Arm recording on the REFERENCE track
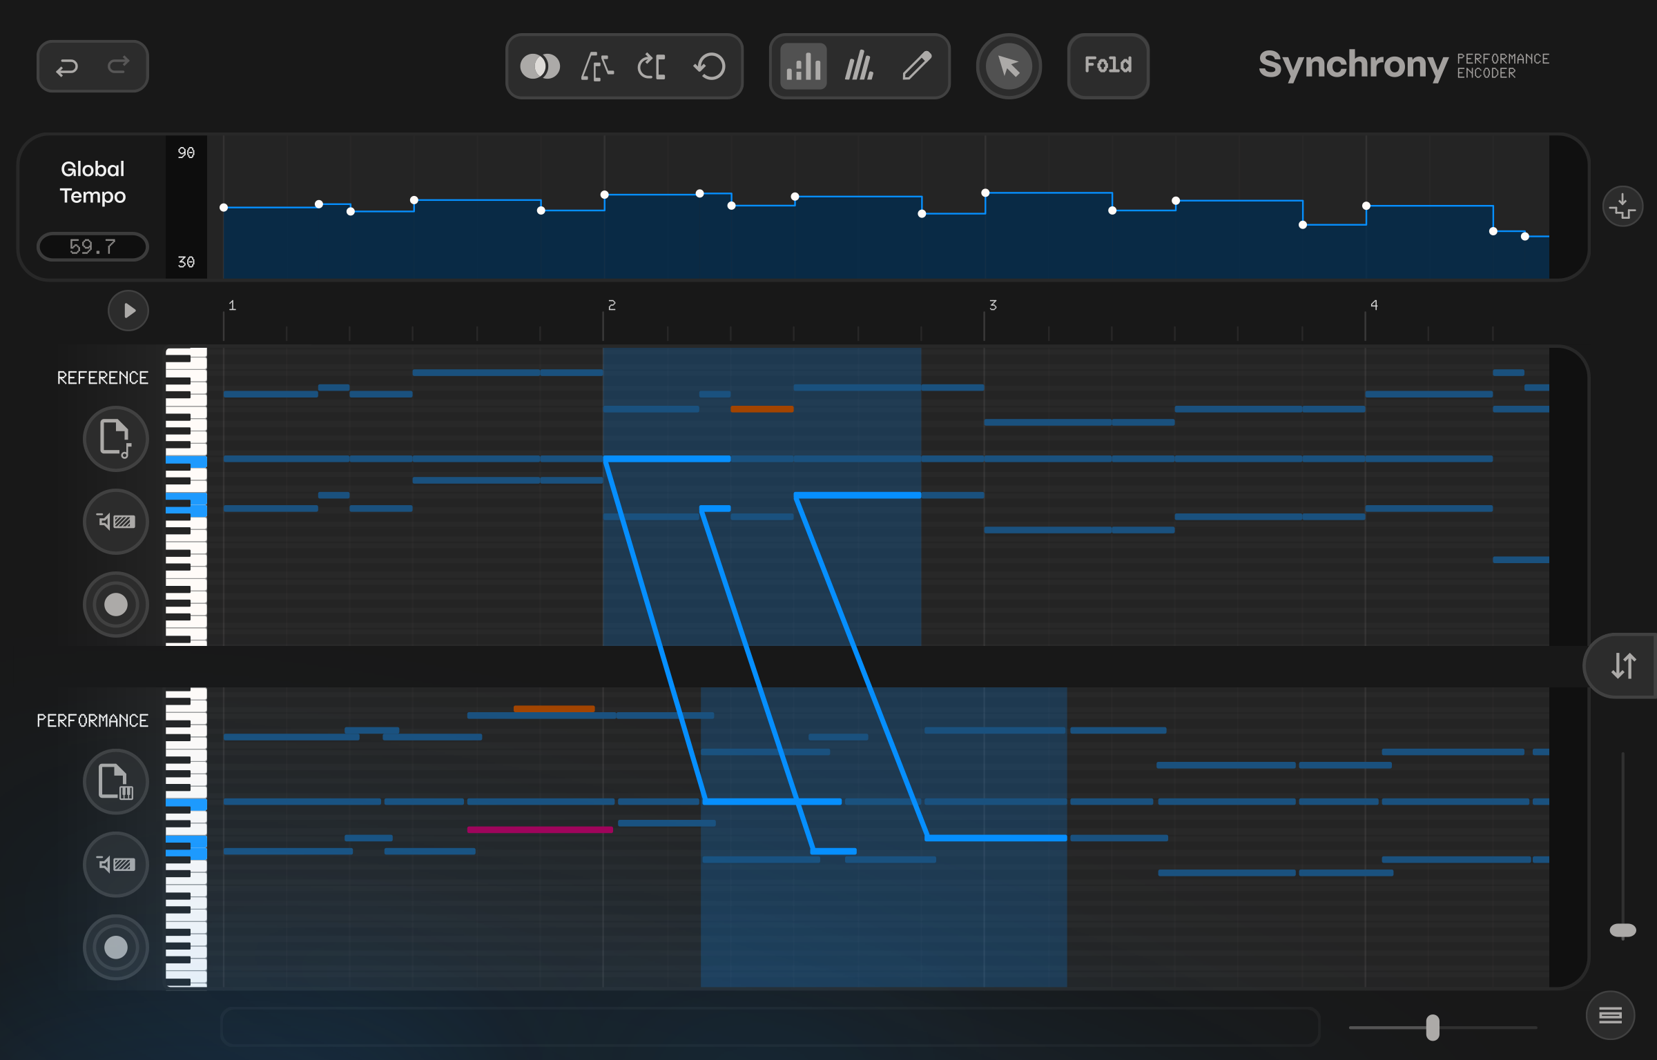This screenshot has height=1060, width=1657. point(116,605)
